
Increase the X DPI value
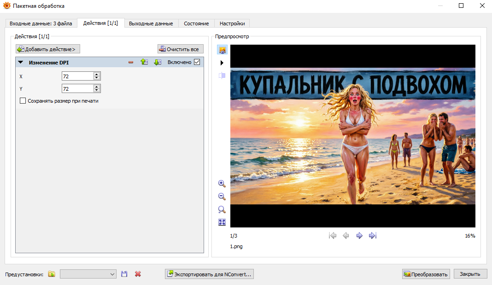pyautogui.click(x=97, y=74)
